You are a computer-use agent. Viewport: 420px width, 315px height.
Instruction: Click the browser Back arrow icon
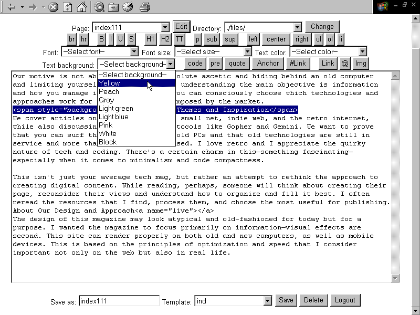12,7
